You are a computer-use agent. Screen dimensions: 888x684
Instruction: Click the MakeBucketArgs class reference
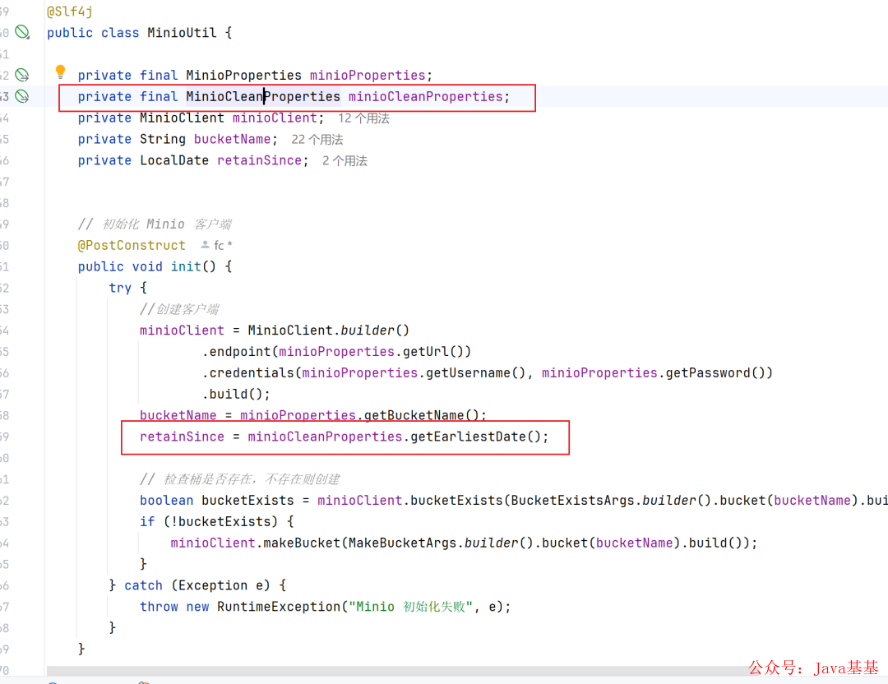pos(402,543)
